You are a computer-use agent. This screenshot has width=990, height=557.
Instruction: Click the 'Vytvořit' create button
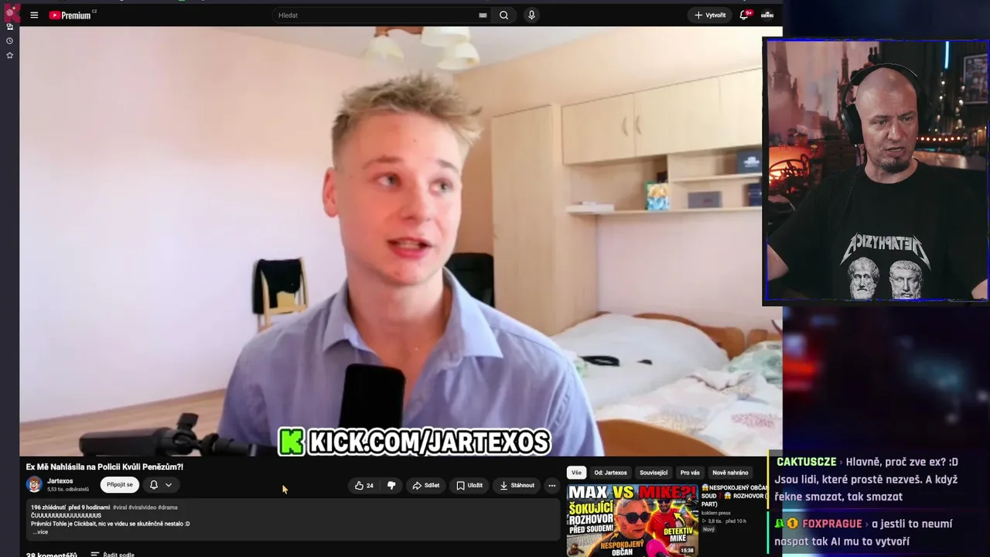[x=710, y=15]
